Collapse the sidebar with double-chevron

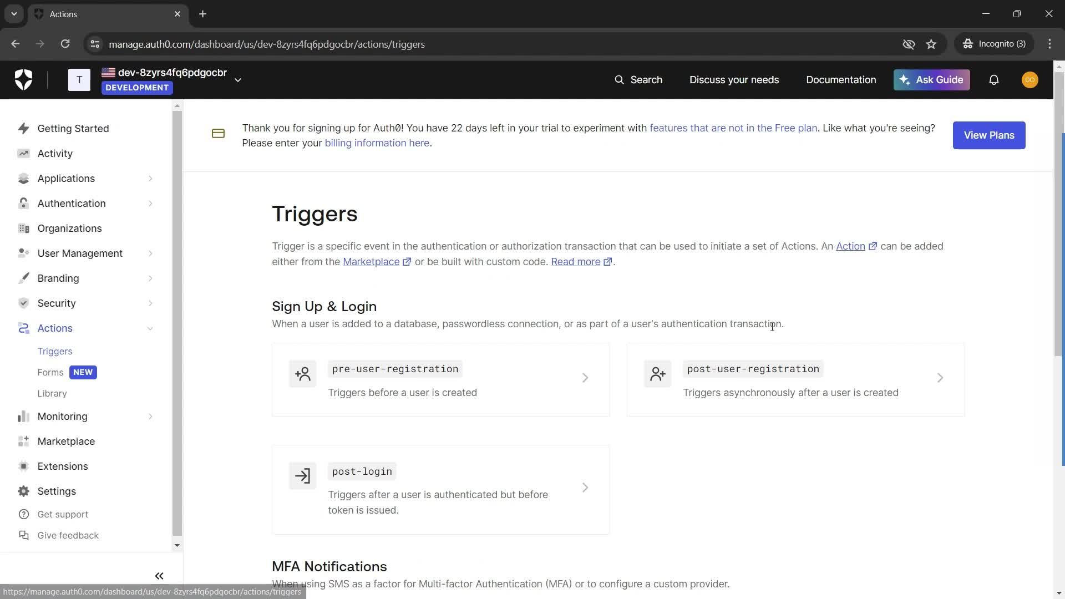click(x=159, y=576)
